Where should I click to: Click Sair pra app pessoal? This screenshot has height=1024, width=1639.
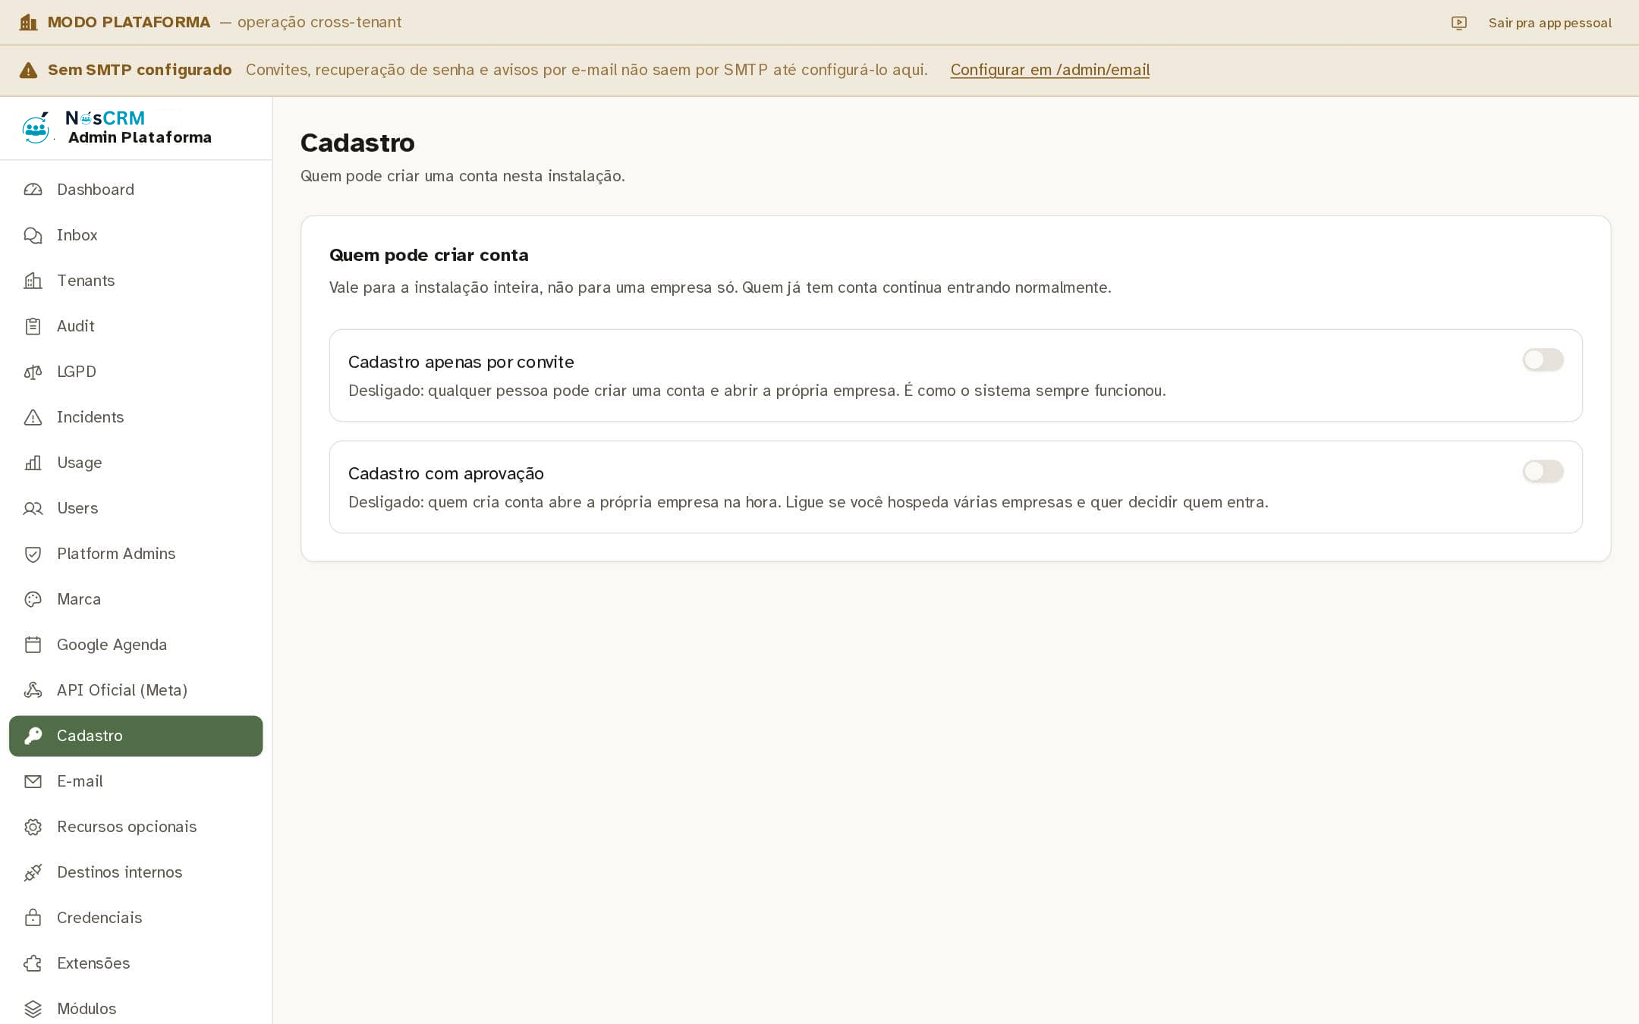pyautogui.click(x=1549, y=23)
